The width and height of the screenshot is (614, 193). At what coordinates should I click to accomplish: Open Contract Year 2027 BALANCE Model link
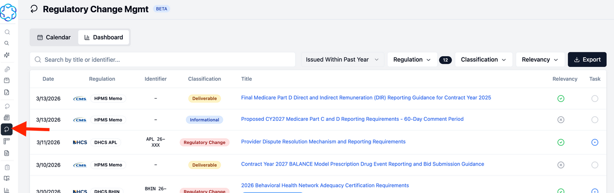(362, 164)
